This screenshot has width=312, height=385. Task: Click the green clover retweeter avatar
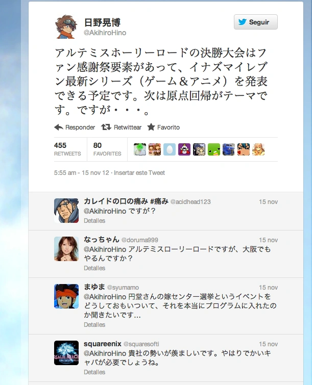coord(140,149)
